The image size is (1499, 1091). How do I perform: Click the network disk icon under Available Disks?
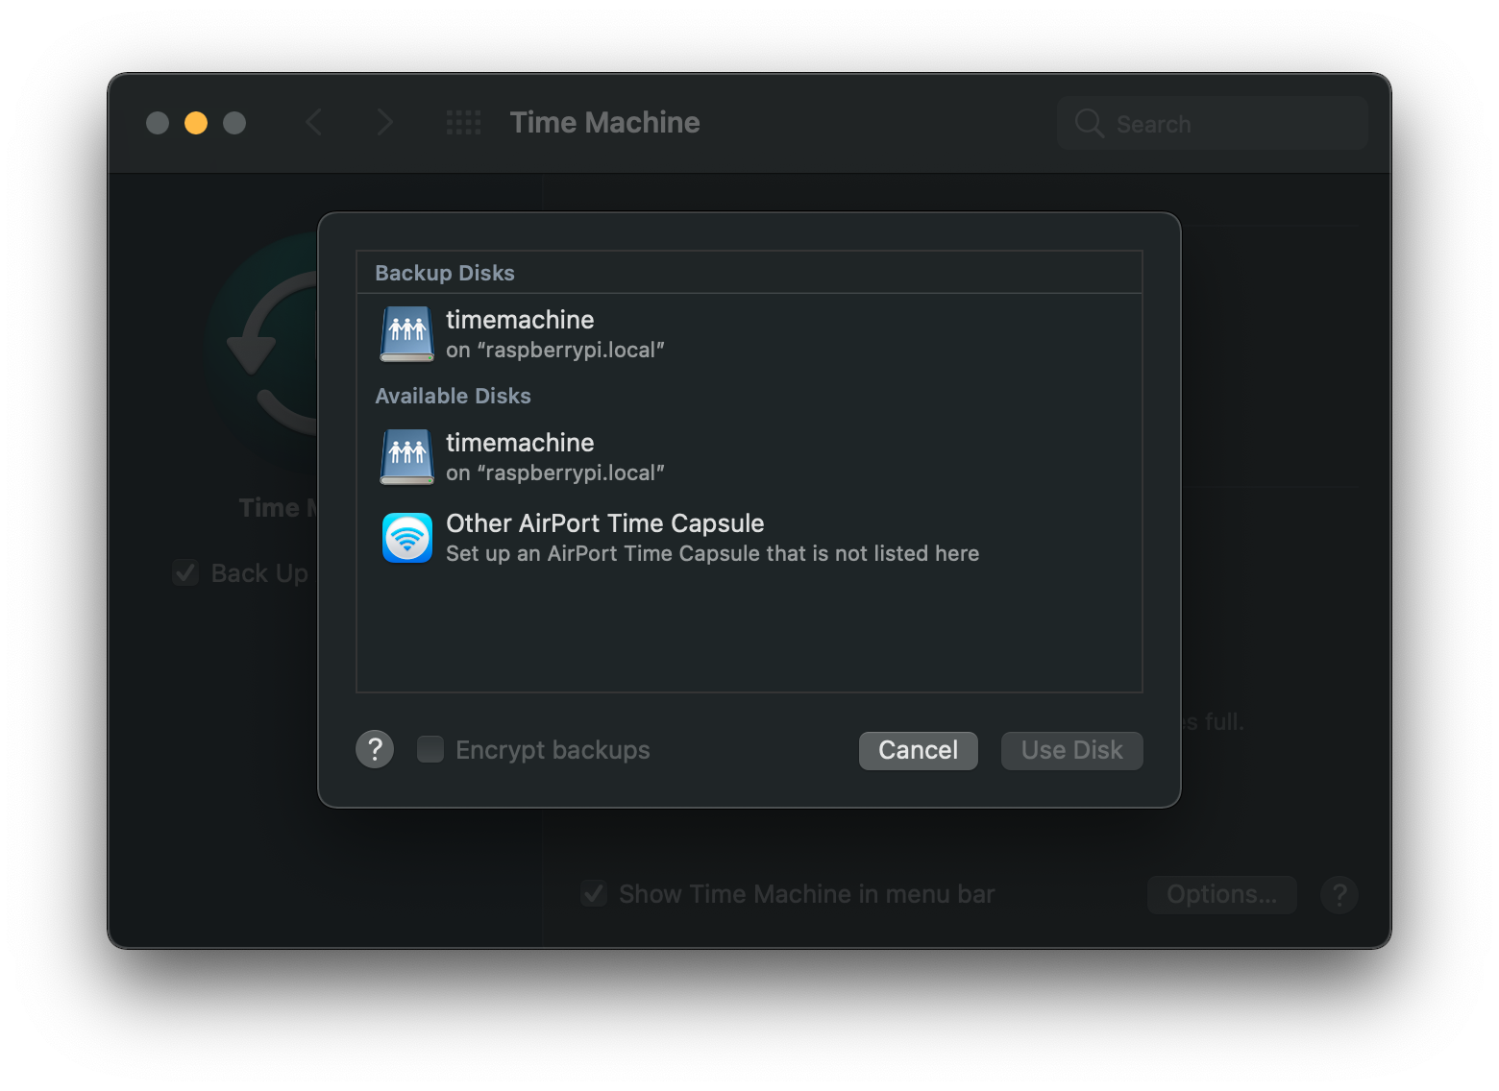coord(407,457)
